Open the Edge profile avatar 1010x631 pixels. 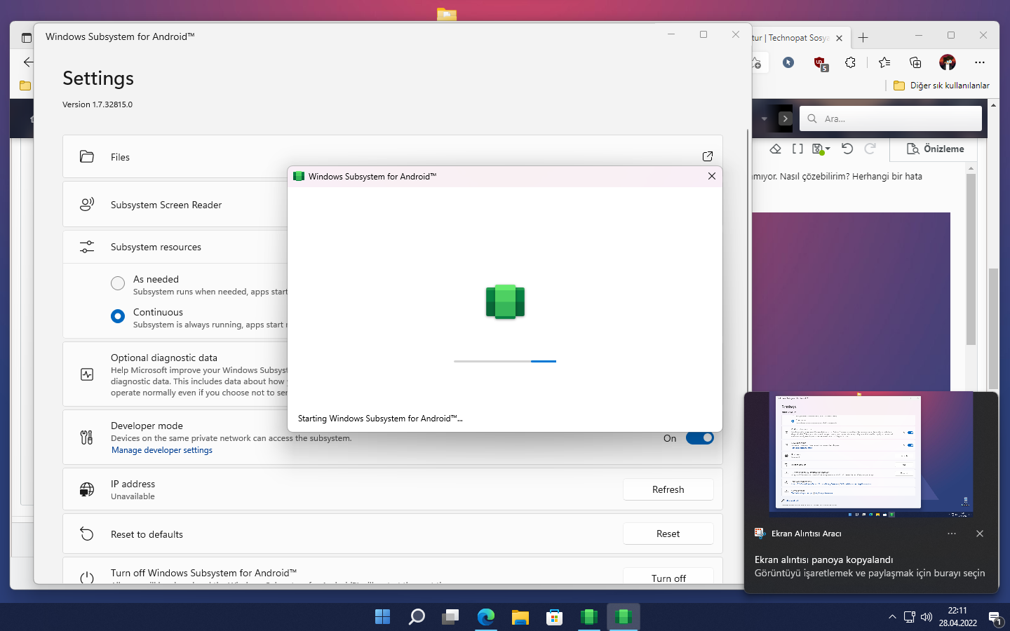click(x=948, y=62)
